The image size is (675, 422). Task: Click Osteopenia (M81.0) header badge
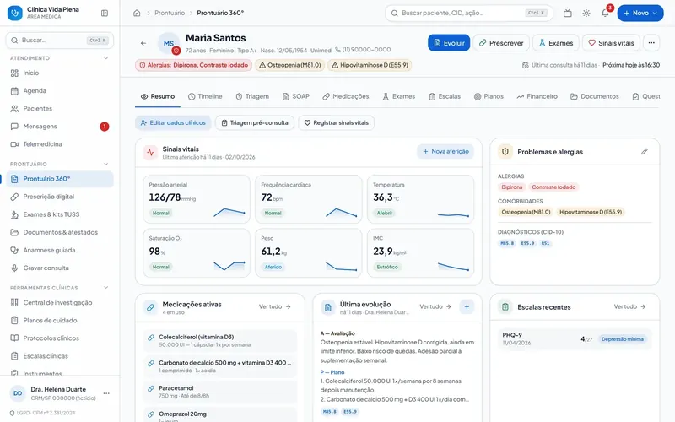click(x=289, y=65)
